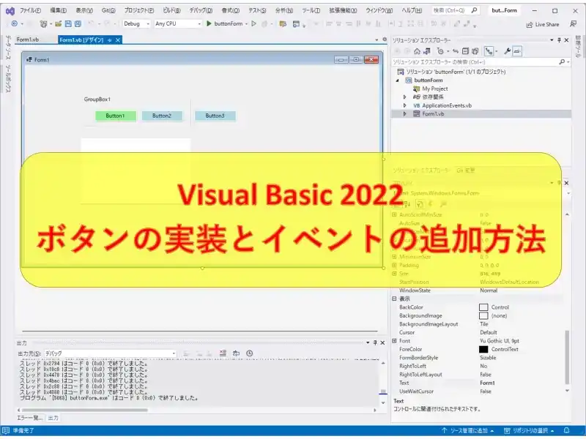Screen dimensions: 586x439
Task: Switch to the Form1.vb code tab
Action: click(28, 40)
